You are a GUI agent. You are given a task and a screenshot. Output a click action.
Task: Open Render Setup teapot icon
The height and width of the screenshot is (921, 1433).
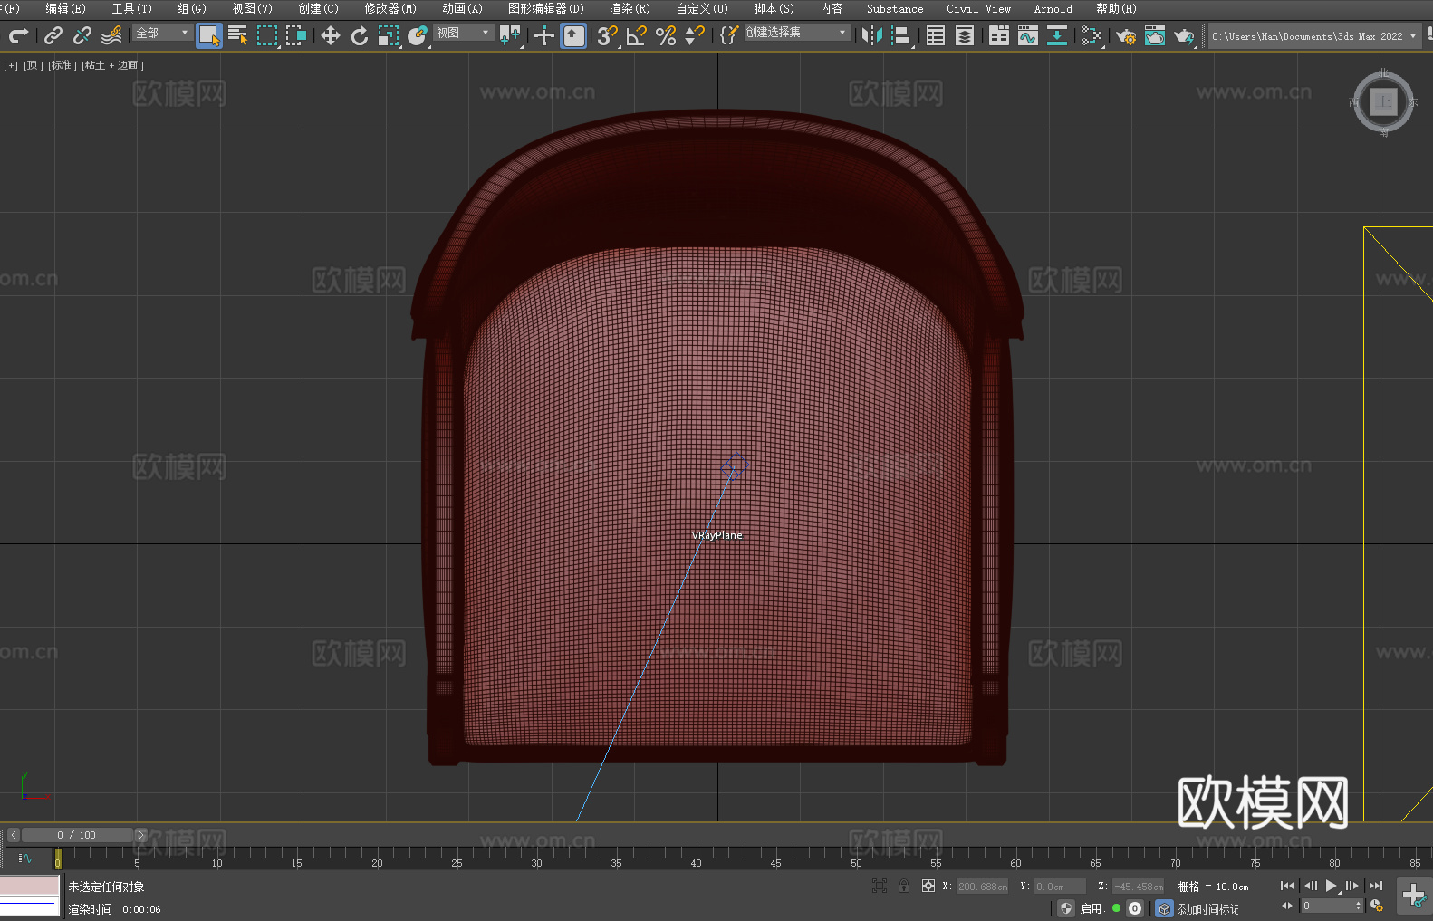point(1126,35)
